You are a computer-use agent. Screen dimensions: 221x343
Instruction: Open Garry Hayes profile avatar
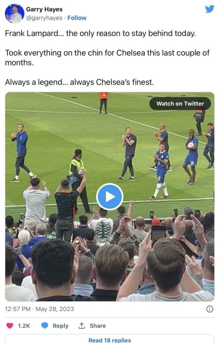[15, 14]
